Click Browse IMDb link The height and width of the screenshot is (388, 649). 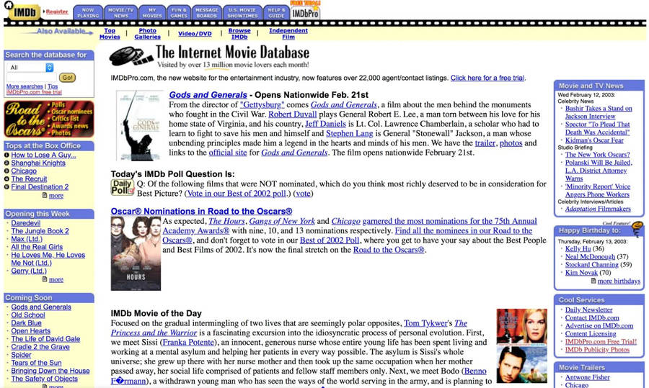click(x=239, y=34)
